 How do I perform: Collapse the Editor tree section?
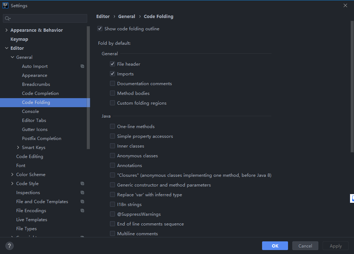(x=6, y=48)
